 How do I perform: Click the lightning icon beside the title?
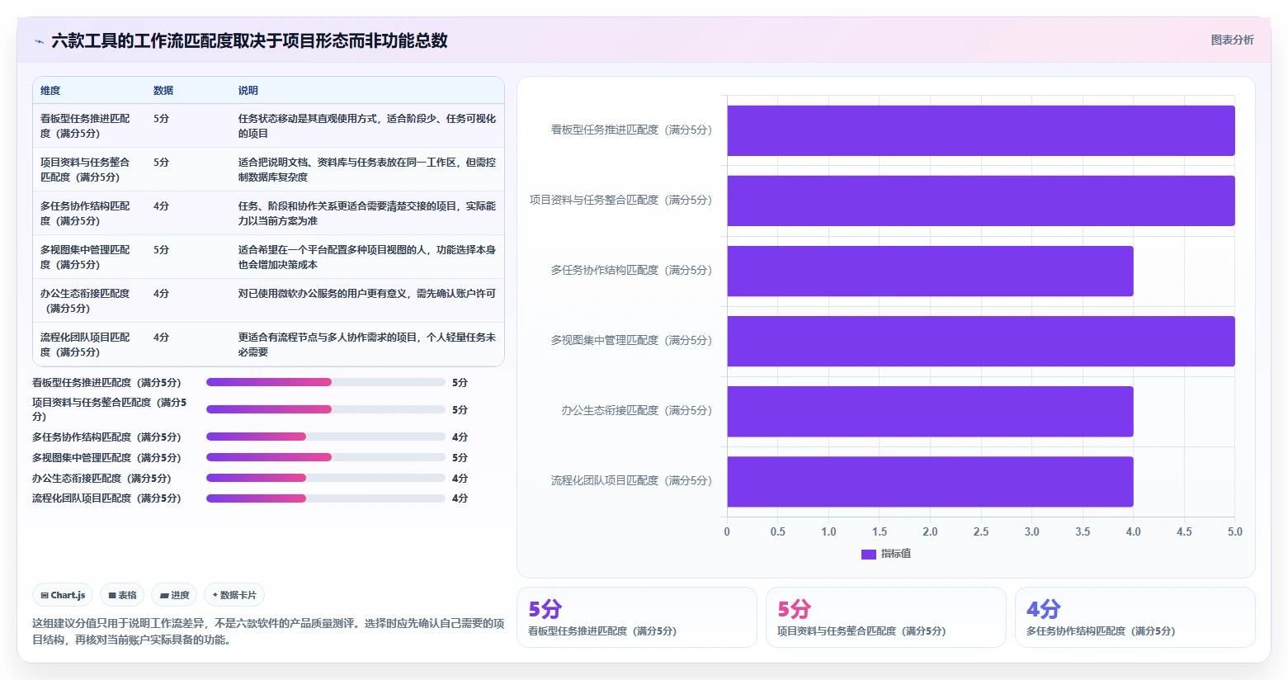(x=39, y=41)
